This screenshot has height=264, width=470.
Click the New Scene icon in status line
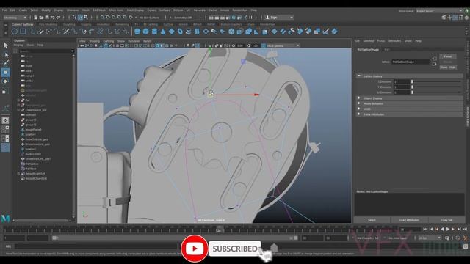coord(35,18)
